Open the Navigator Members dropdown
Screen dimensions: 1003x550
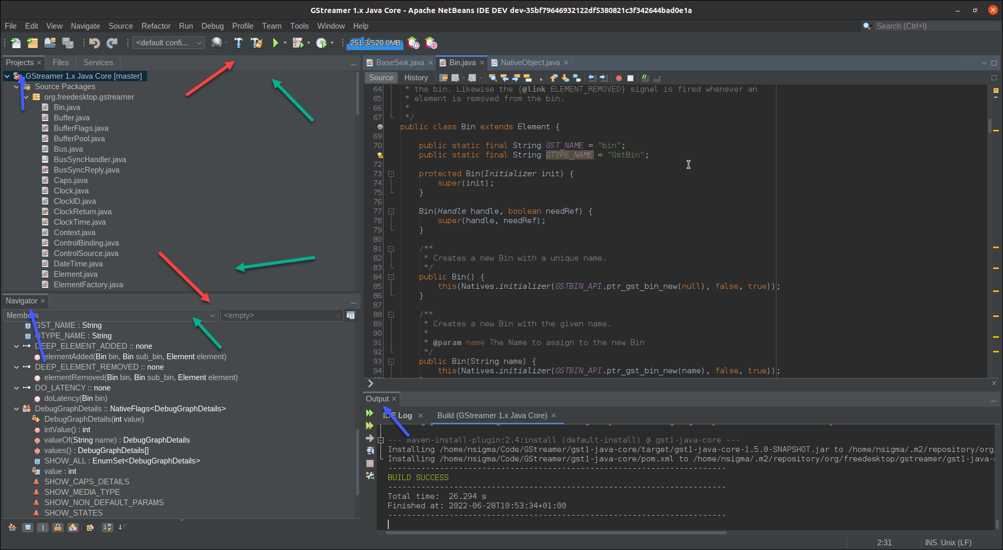point(110,315)
